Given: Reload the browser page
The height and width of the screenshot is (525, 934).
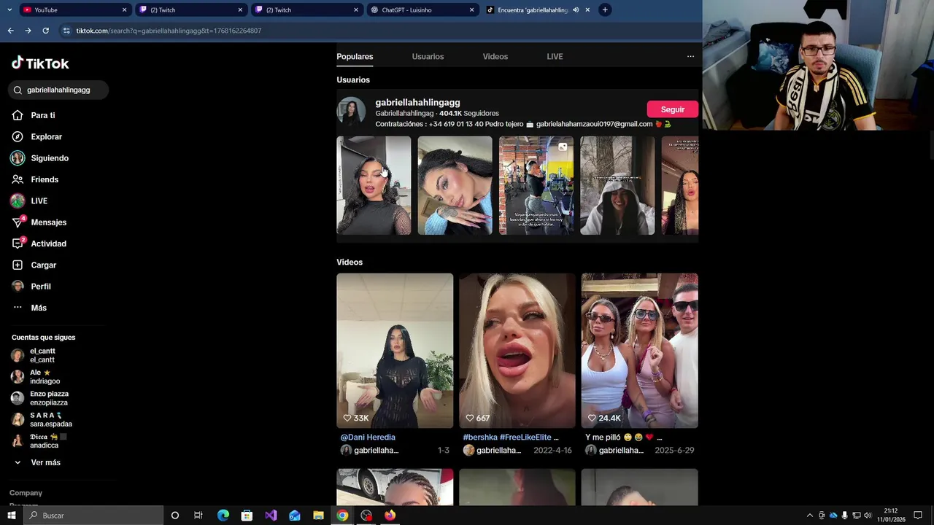Looking at the screenshot, I should [45, 31].
